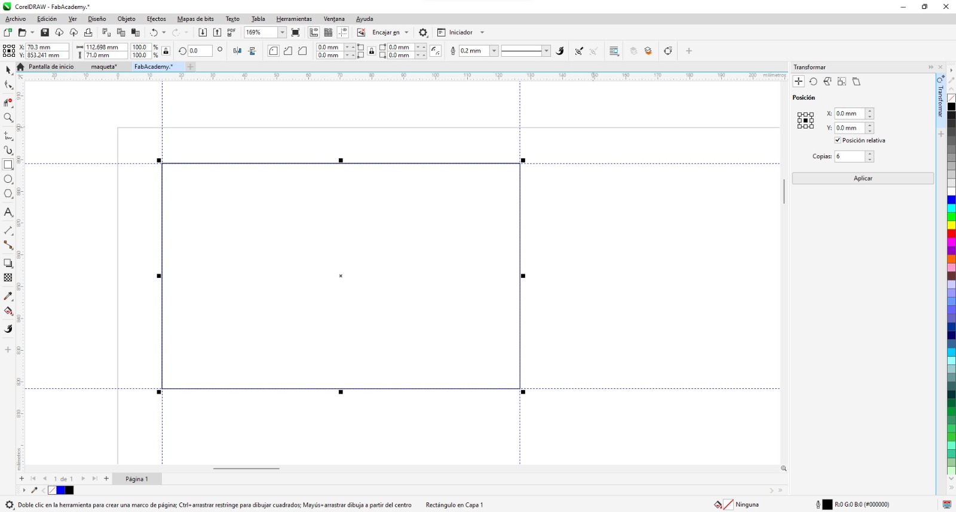Open the Archivo menu
The width and height of the screenshot is (956, 512).
point(16,19)
